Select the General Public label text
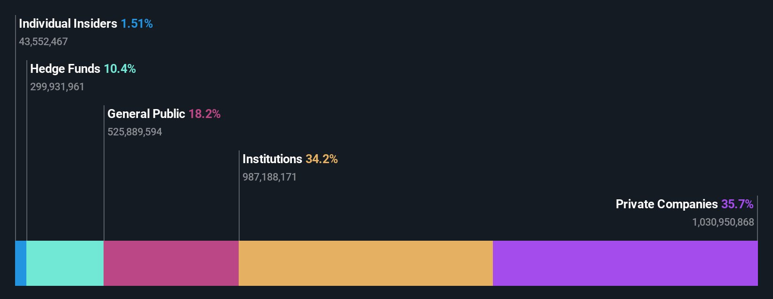This screenshot has width=773, height=299. coord(146,114)
